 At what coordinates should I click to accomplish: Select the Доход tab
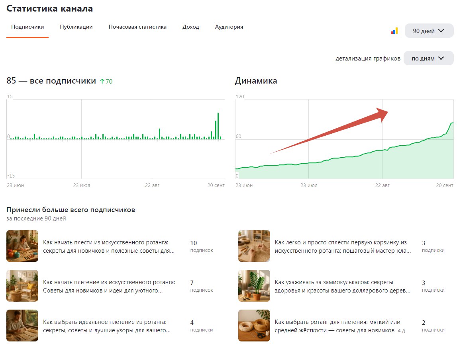point(190,27)
